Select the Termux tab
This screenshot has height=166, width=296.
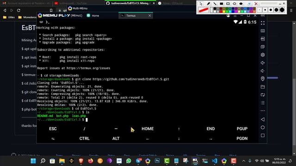(x=136, y=16)
